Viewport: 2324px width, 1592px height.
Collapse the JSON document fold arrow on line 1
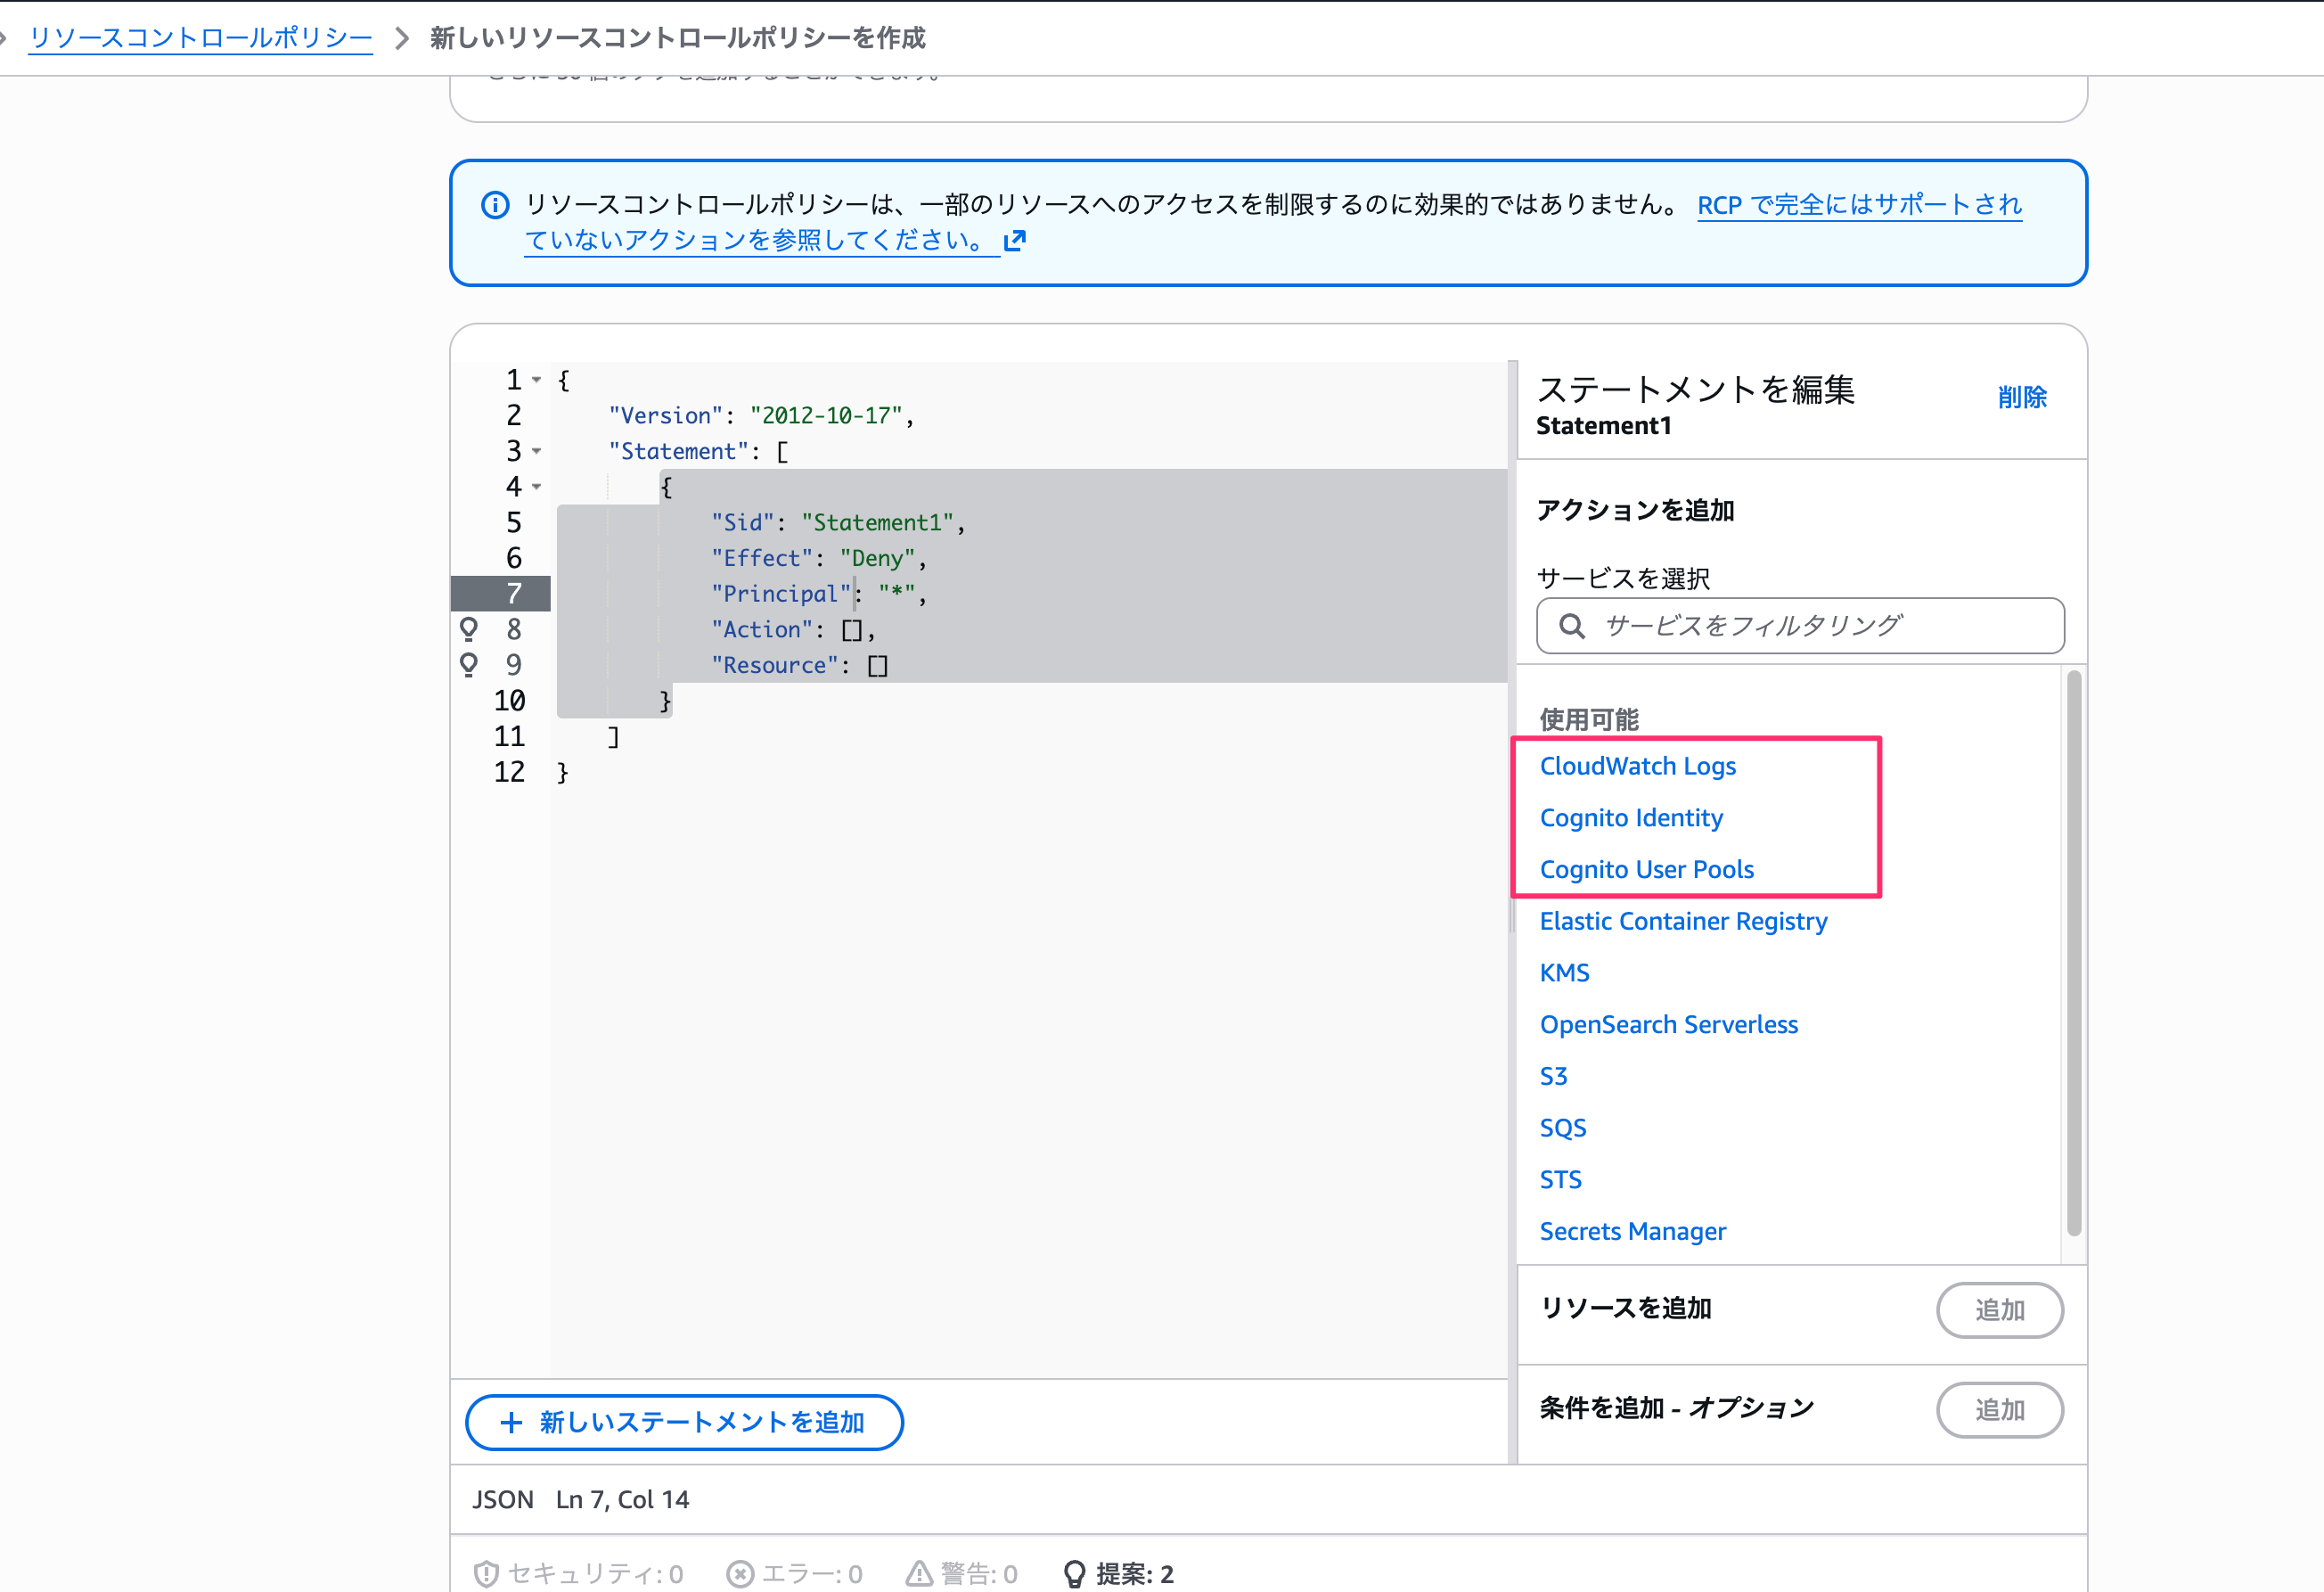[x=536, y=380]
